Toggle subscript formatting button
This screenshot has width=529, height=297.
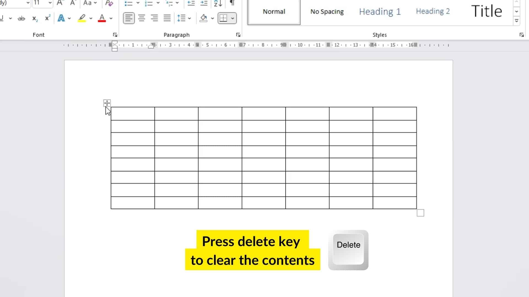[x=34, y=18]
